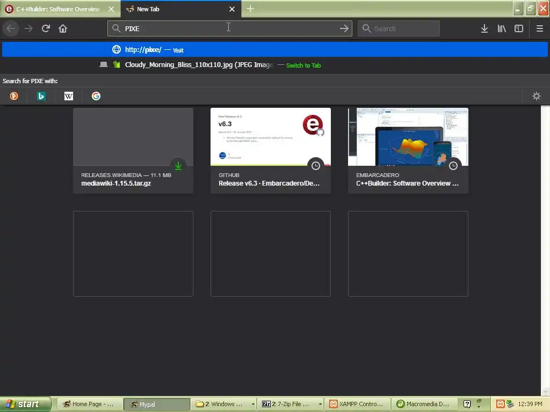Viewport: 550px width, 412px height.
Task: Search PIXE with DuckDuckGo
Action: tap(13, 96)
